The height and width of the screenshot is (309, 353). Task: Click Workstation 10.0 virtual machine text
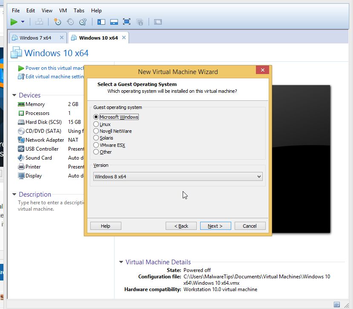click(221, 289)
